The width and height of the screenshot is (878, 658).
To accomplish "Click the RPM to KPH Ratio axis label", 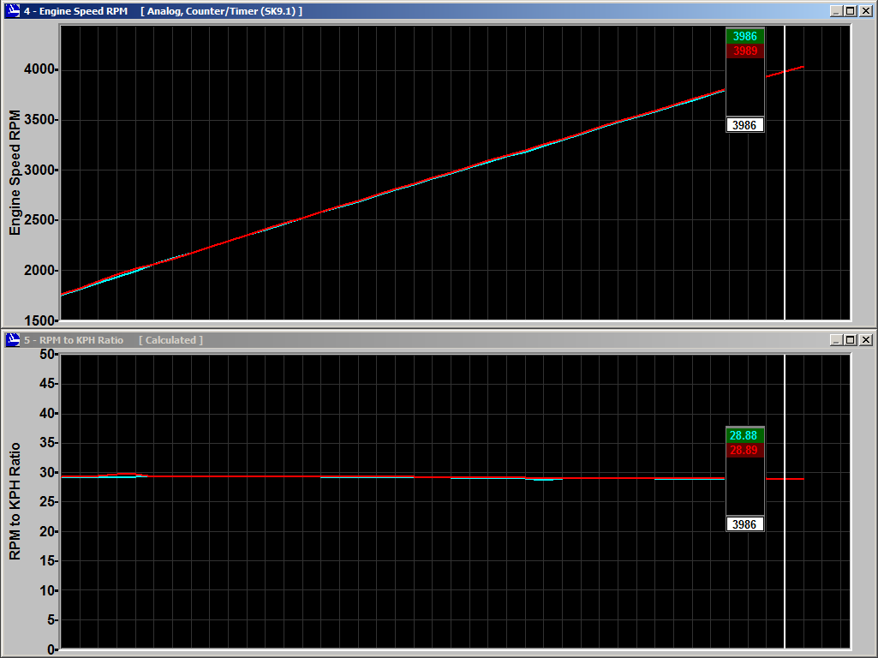I will 15,502.
